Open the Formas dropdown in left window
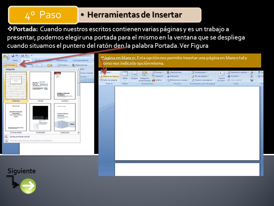The width and height of the screenshot is (274, 206). pos(63,65)
